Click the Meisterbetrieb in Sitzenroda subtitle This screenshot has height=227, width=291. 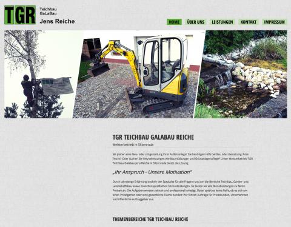133,144
